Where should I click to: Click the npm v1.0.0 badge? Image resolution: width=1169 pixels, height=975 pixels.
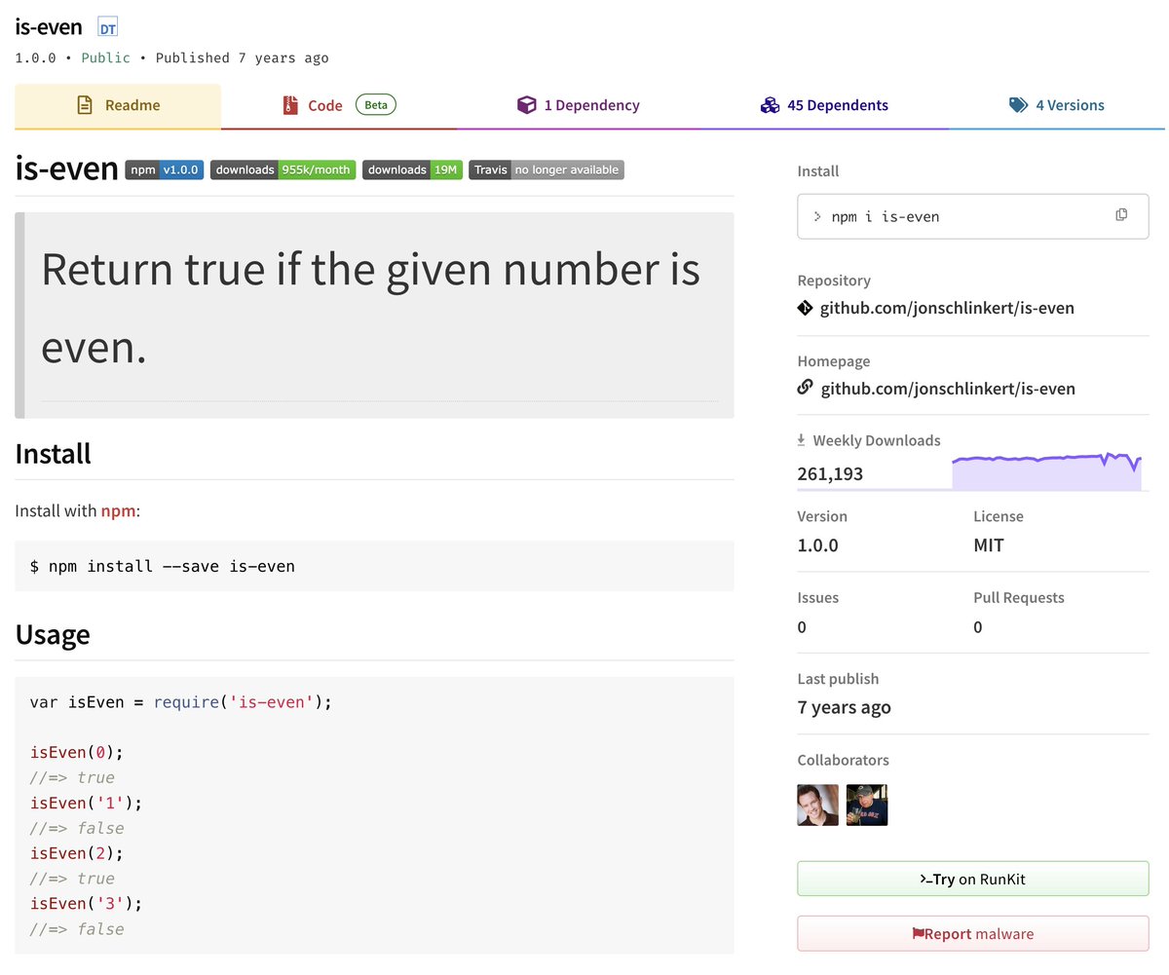pos(165,169)
